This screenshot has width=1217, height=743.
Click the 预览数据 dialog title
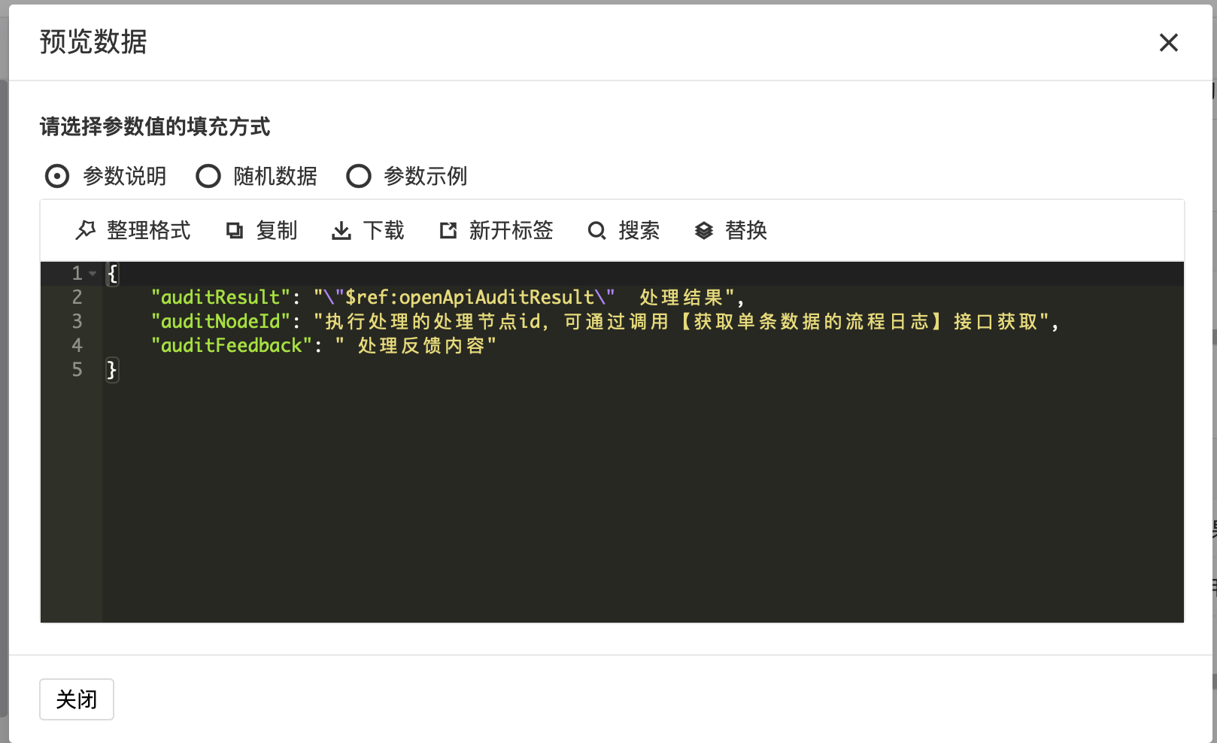click(93, 42)
